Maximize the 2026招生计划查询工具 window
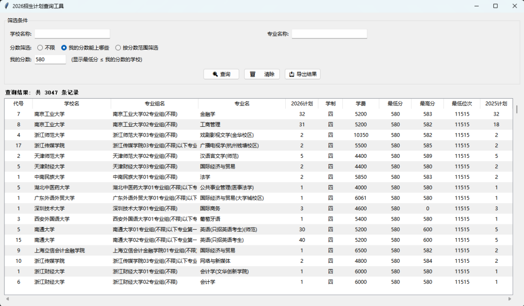Screen dimensions: 524x306 [x=495, y=6]
